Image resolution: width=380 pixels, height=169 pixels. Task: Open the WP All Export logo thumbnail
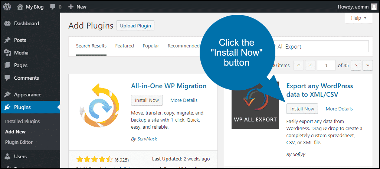(255, 105)
